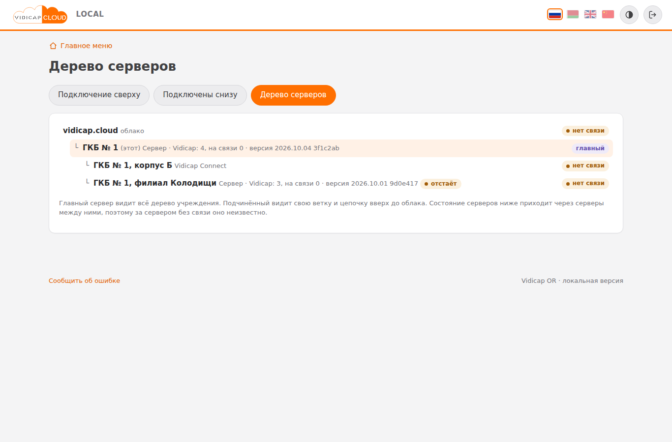Switch language to Chinese flag
Image resolution: width=672 pixels, height=442 pixels.
[608, 14]
